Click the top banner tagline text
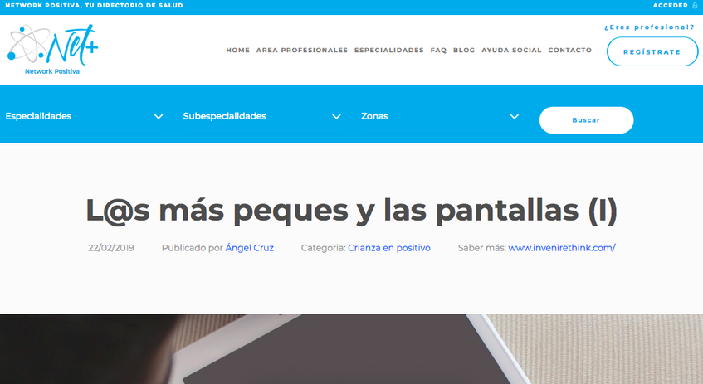703x384 pixels. click(94, 5)
